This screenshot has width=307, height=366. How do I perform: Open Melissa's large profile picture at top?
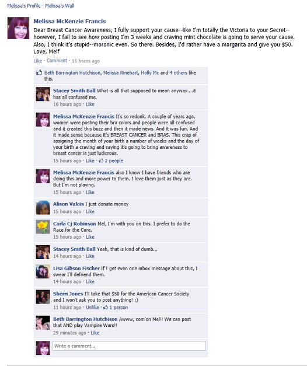18,28
